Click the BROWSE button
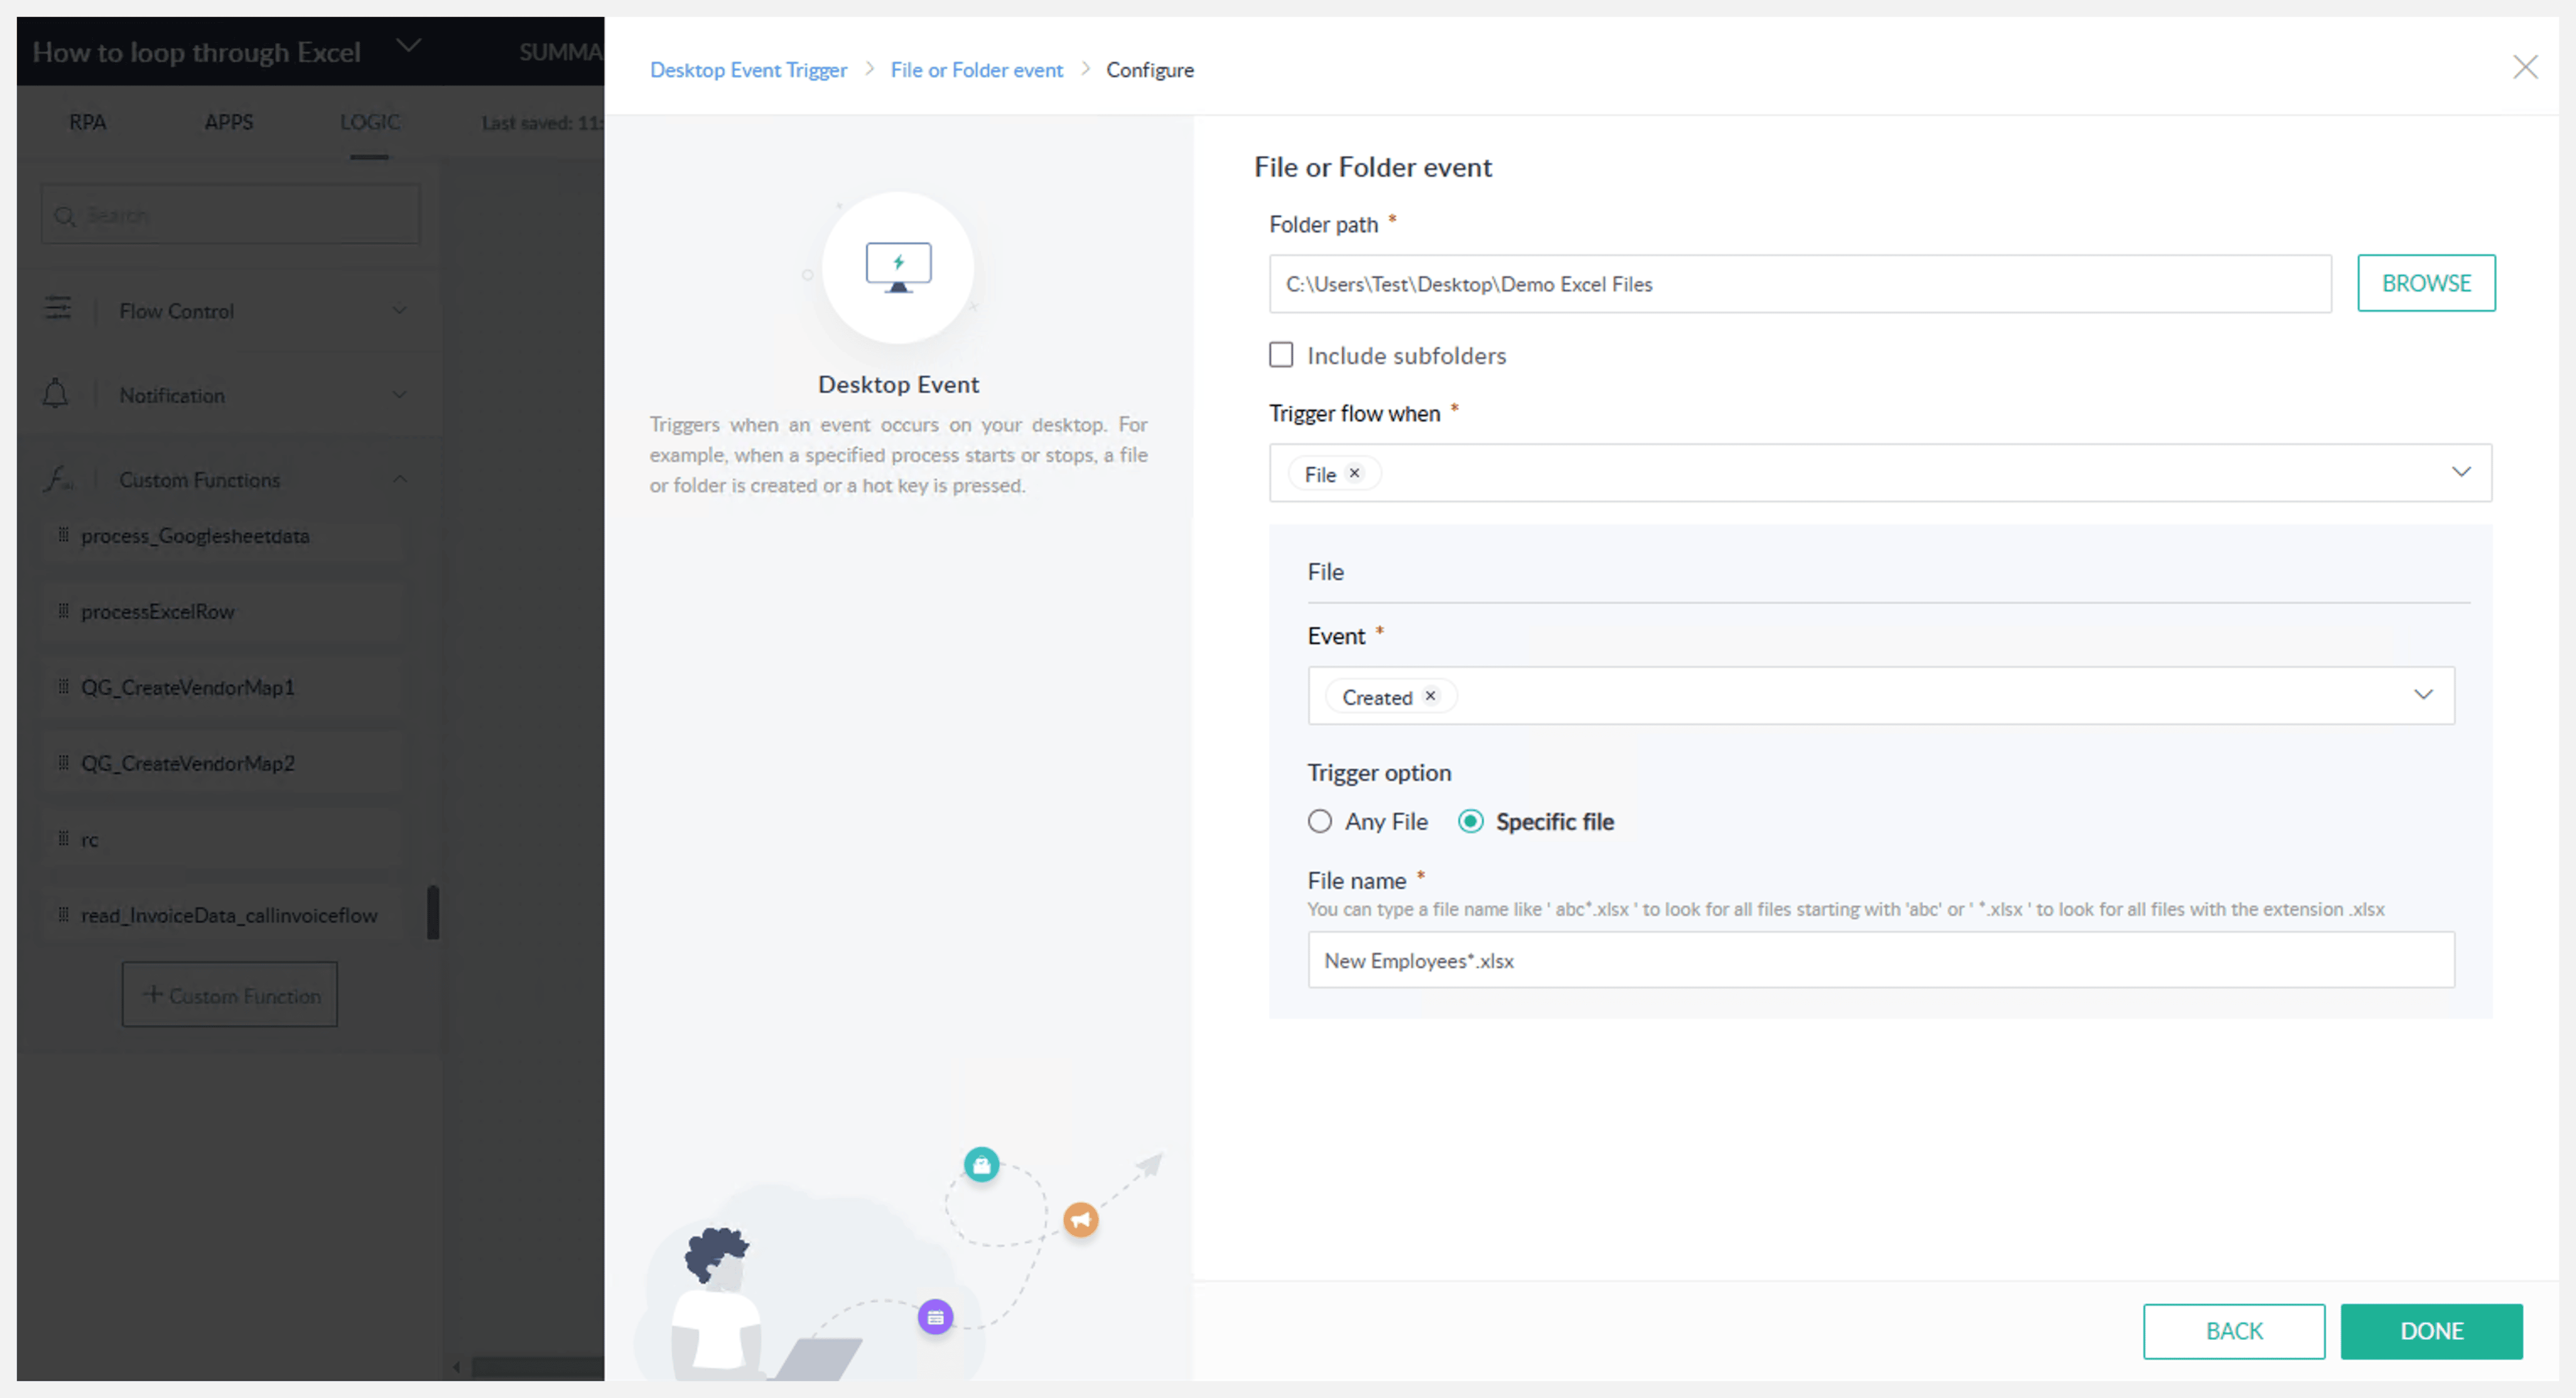The height and width of the screenshot is (1398, 2576). tap(2425, 283)
